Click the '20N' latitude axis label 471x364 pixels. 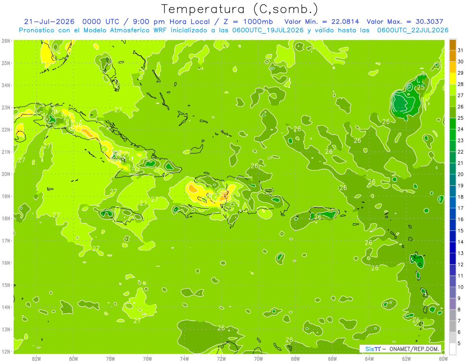5,174
